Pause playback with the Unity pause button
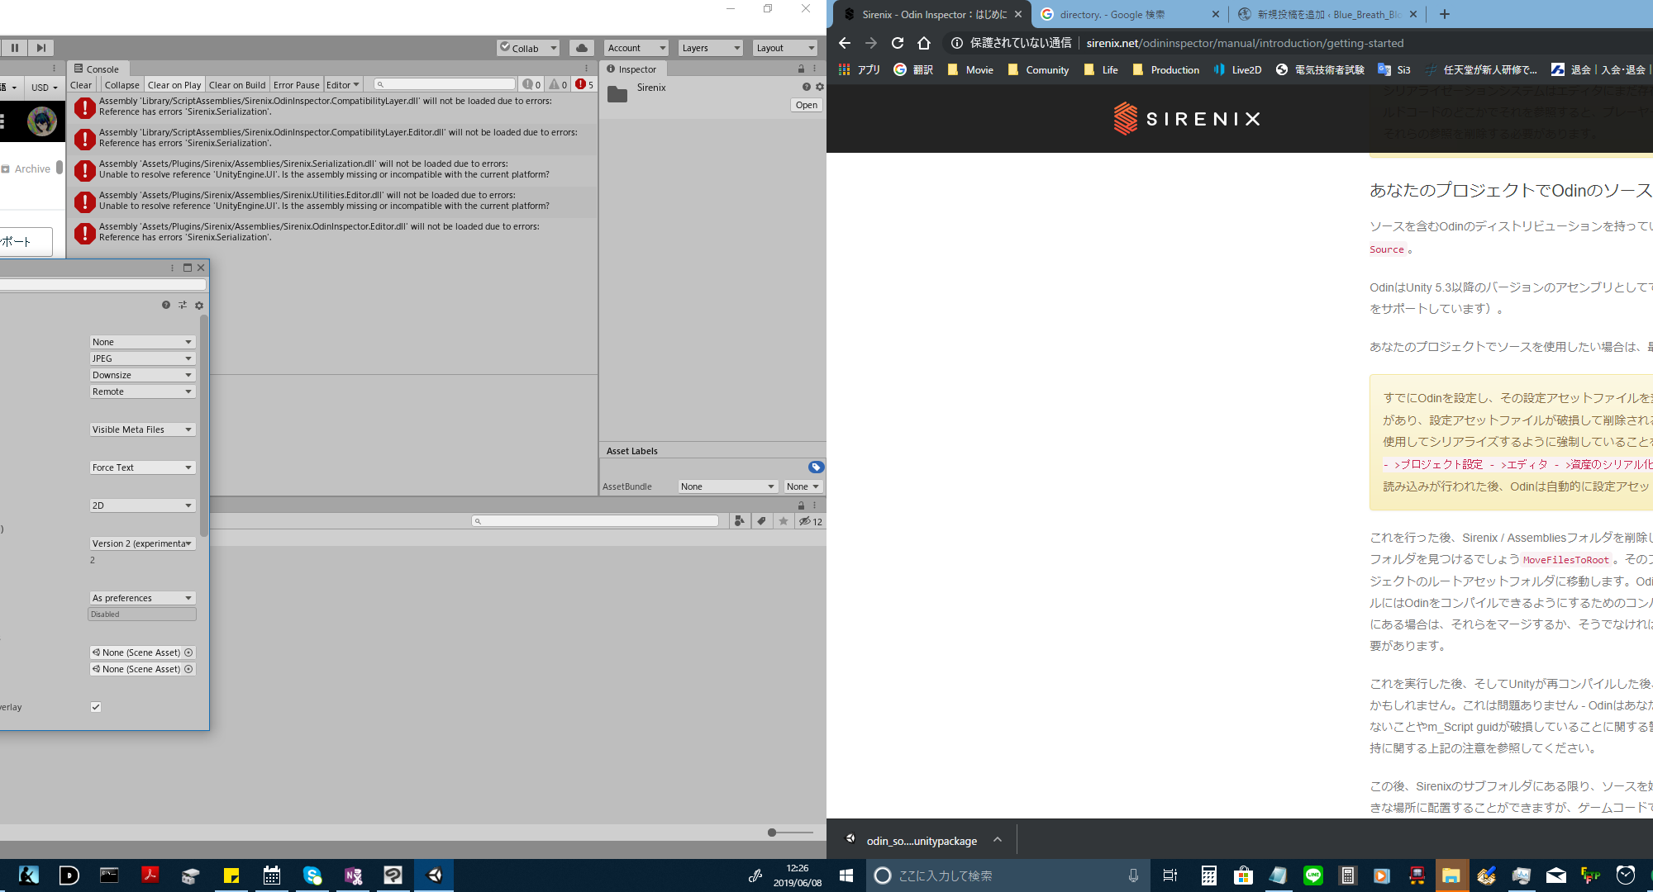This screenshot has width=1653, height=892. tap(14, 48)
